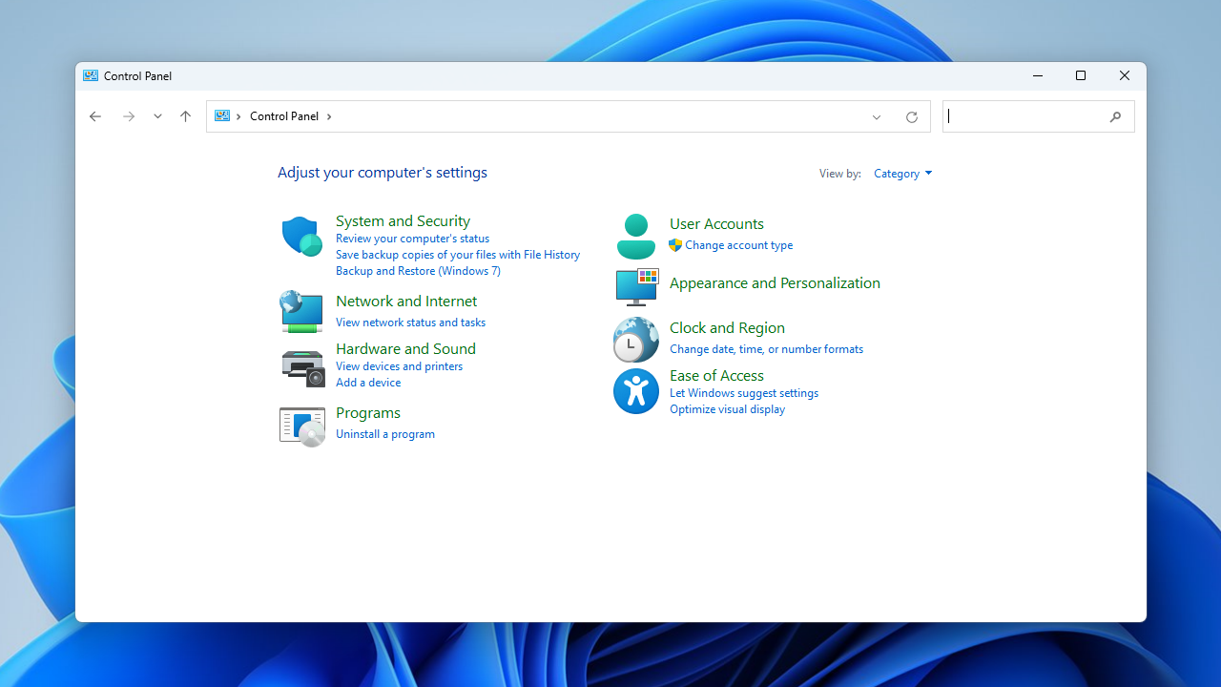Open the User Accounts person icon
This screenshot has width=1221, height=687.
coord(636,236)
